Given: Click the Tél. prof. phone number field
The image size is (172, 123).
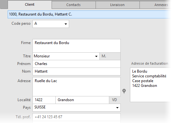Looking at the screenshot, I should (x=76, y=117).
